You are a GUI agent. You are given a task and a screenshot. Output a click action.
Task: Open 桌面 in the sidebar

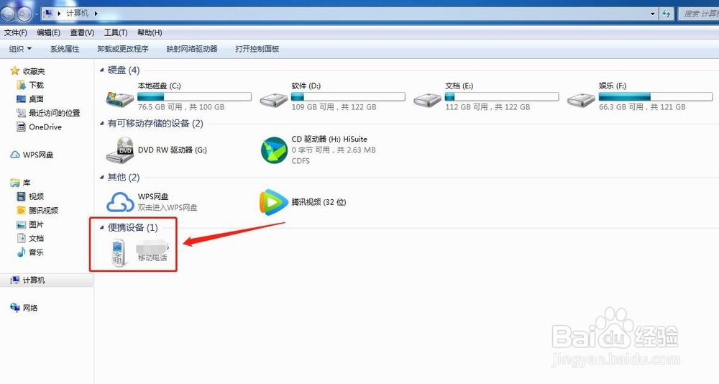click(x=30, y=99)
